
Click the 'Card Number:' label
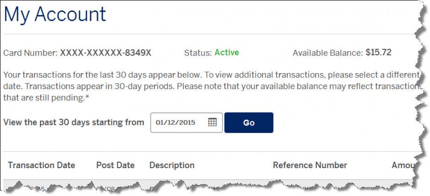(30, 53)
